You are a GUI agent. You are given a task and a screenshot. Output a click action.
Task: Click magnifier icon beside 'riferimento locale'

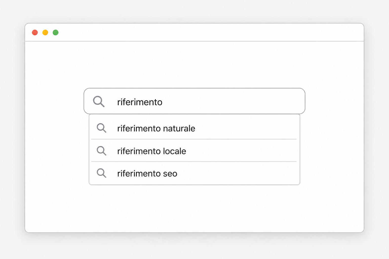point(102,151)
